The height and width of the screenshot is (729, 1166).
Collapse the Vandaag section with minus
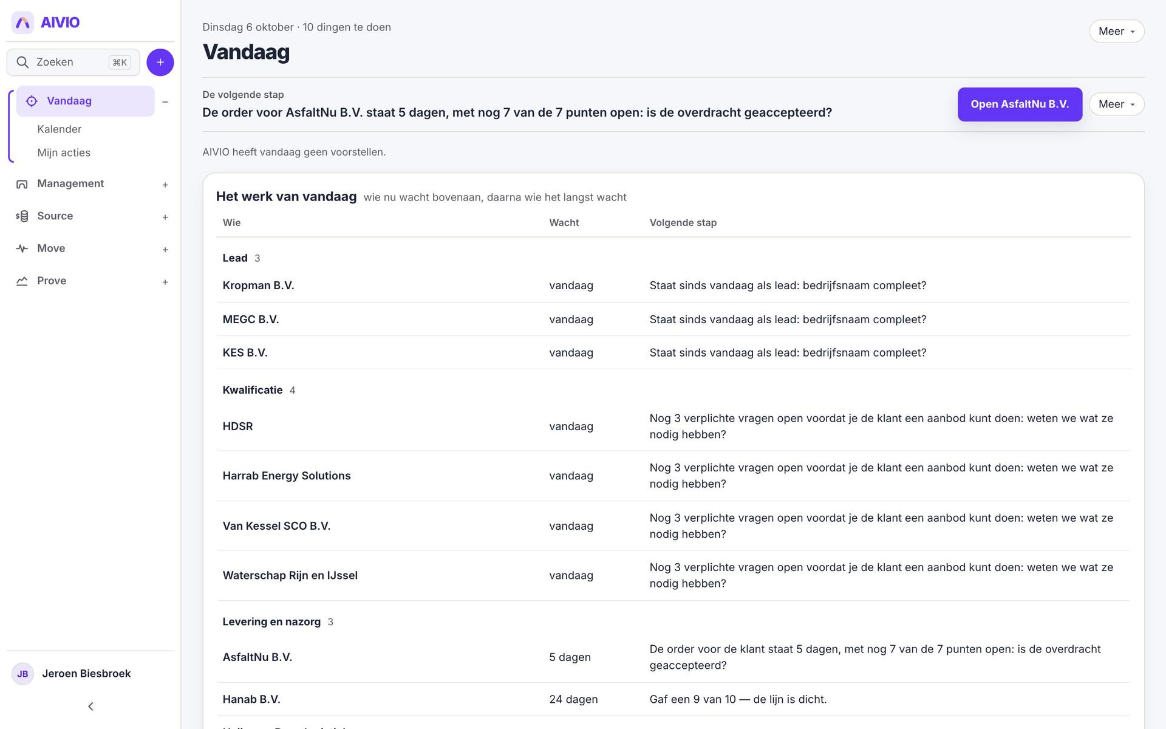click(x=165, y=102)
